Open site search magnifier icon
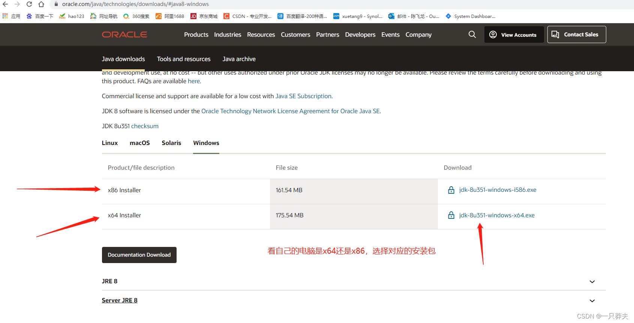 pos(472,34)
